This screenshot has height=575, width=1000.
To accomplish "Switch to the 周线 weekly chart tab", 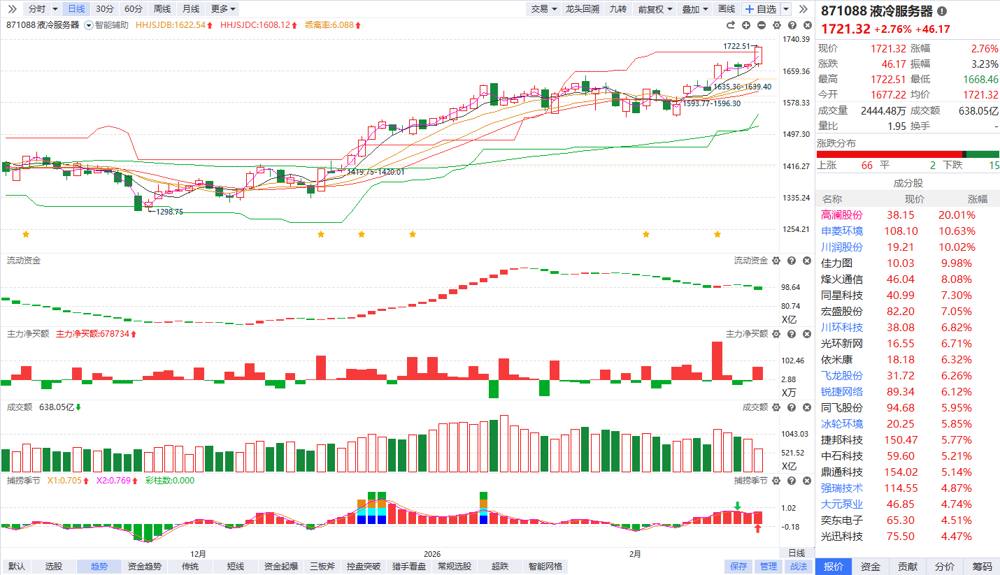I will point(162,9).
